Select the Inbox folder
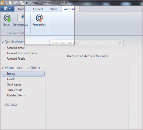 [x=23, y=74]
